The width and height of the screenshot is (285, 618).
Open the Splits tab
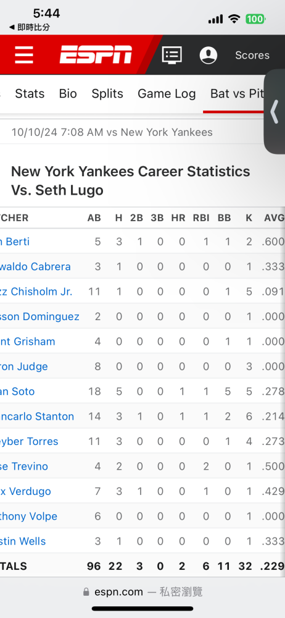[x=107, y=94]
